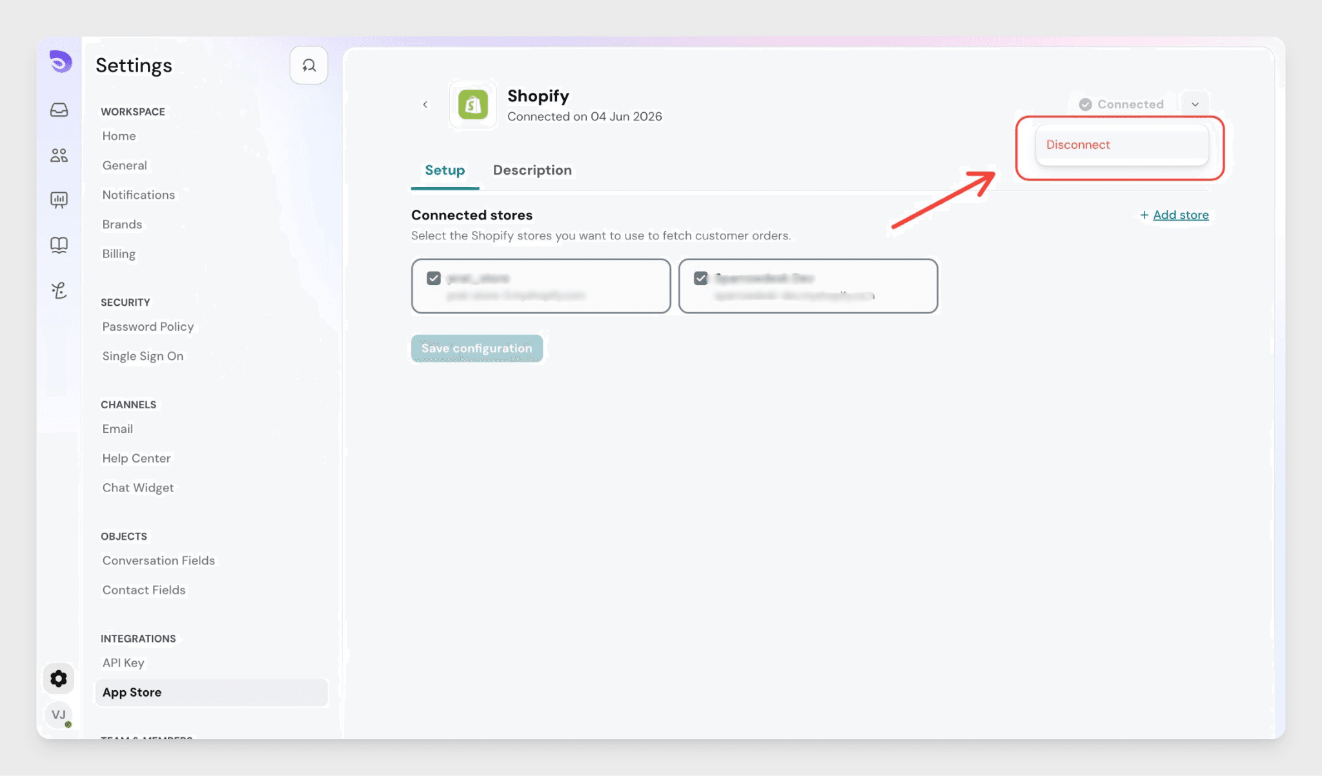Open General settings
The image size is (1322, 776).
[125, 166]
